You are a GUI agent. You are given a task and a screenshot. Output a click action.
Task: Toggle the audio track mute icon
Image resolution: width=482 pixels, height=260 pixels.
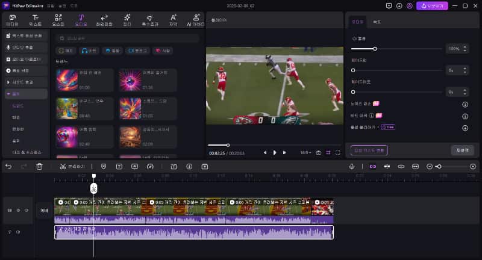pyautogui.click(x=18, y=232)
